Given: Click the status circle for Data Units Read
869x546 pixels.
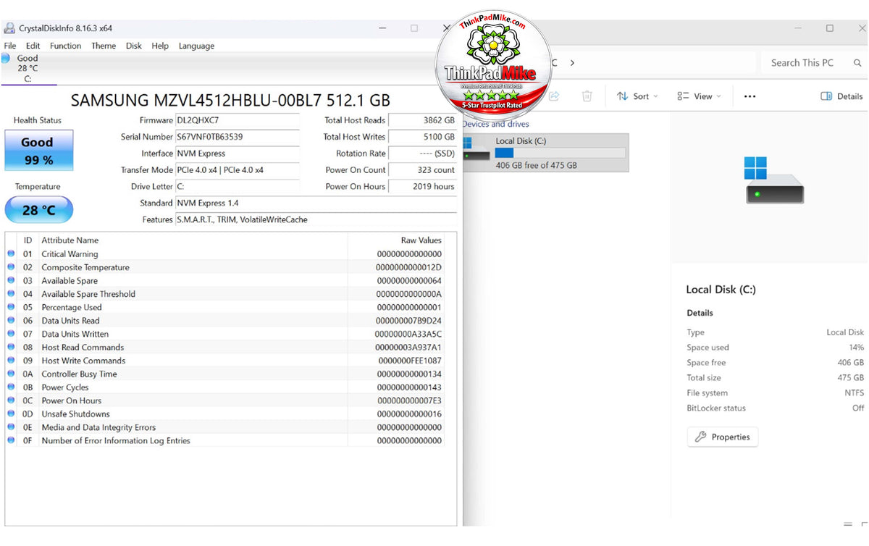Looking at the screenshot, I should coord(11,320).
